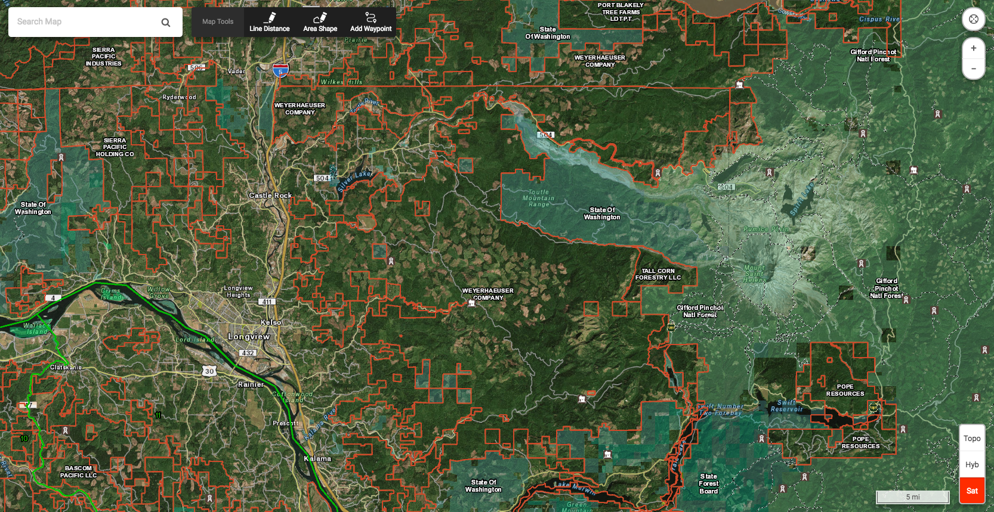Screen dimensions: 994x512
Task: Click the Vader town label
Action: (x=236, y=72)
